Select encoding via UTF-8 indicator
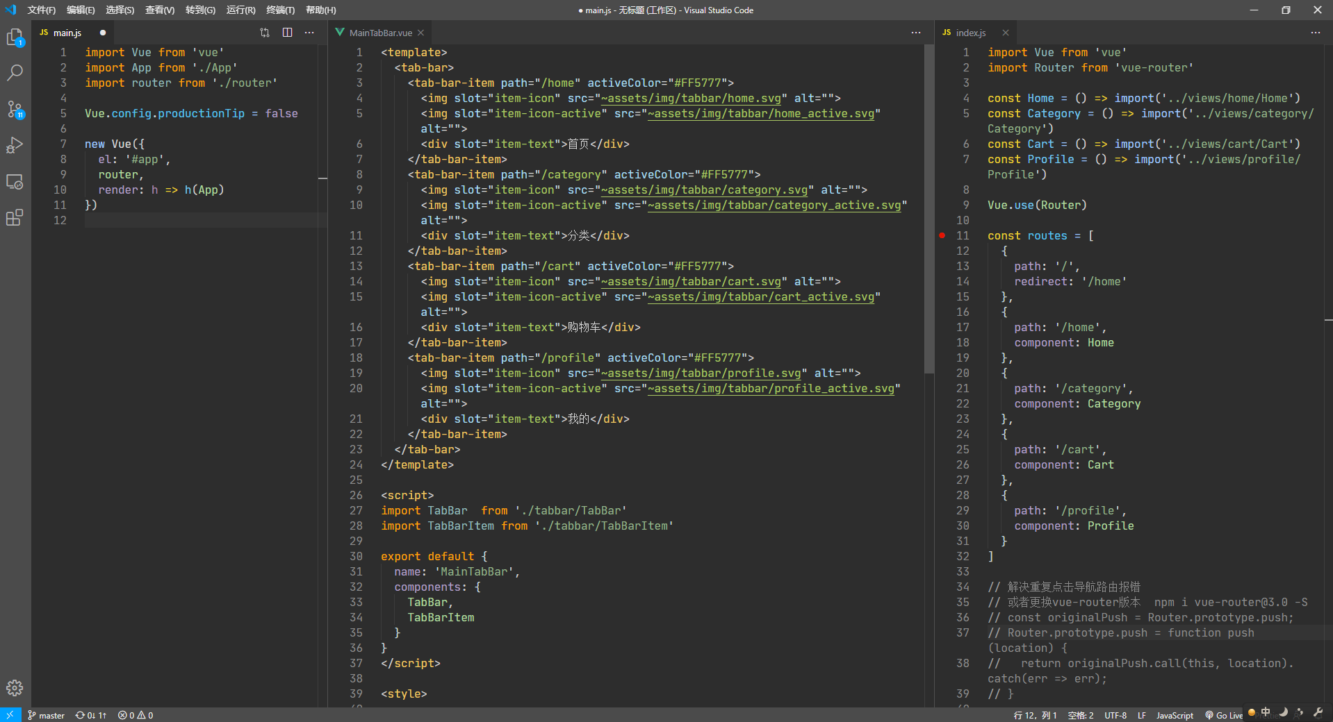This screenshot has height=722, width=1333. click(1115, 715)
